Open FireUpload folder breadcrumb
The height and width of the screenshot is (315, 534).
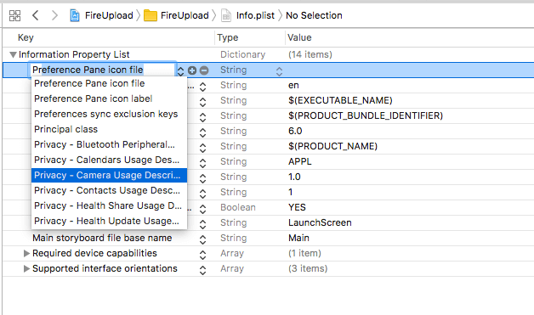pos(185,15)
